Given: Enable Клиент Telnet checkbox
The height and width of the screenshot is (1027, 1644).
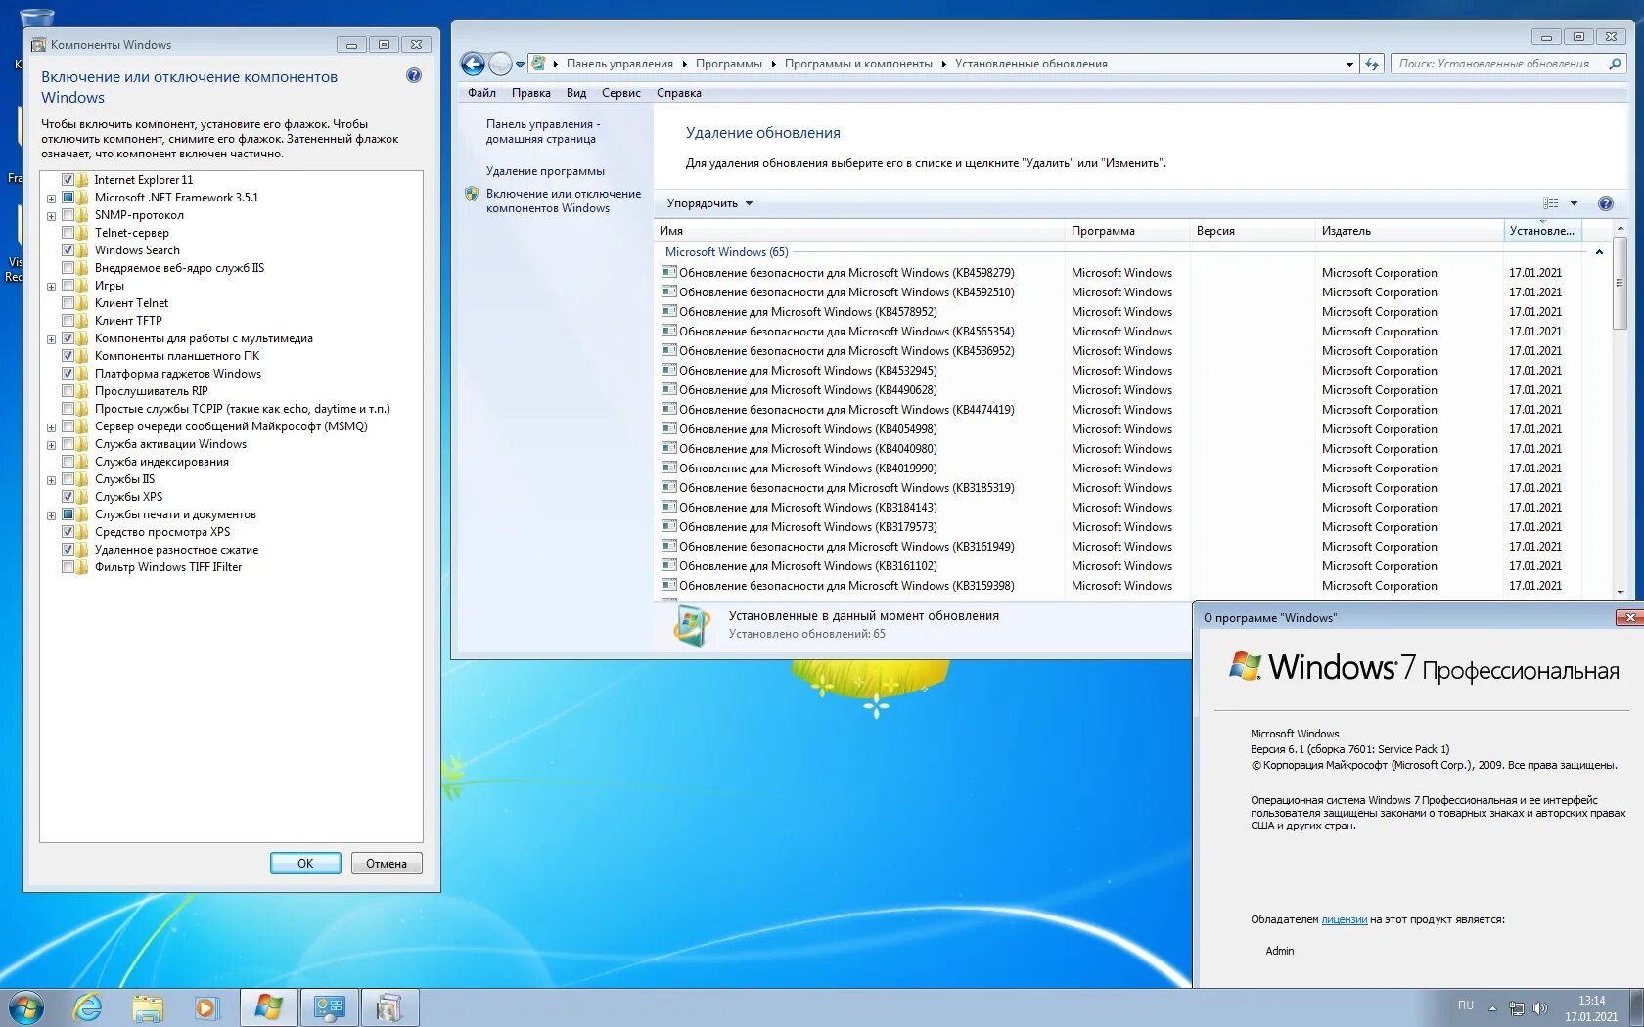Looking at the screenshot, I should click(x=68, y=303).
